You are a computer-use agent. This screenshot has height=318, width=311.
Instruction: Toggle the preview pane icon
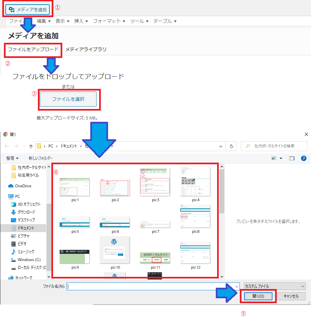[x=292, y=158]
